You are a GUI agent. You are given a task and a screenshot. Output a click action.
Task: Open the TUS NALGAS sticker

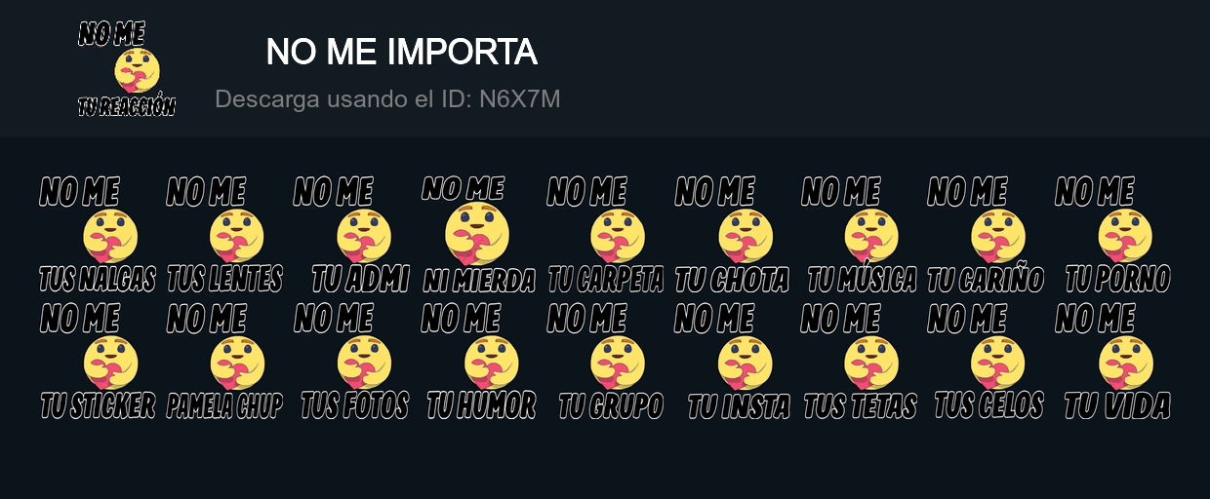coord(98,234)
